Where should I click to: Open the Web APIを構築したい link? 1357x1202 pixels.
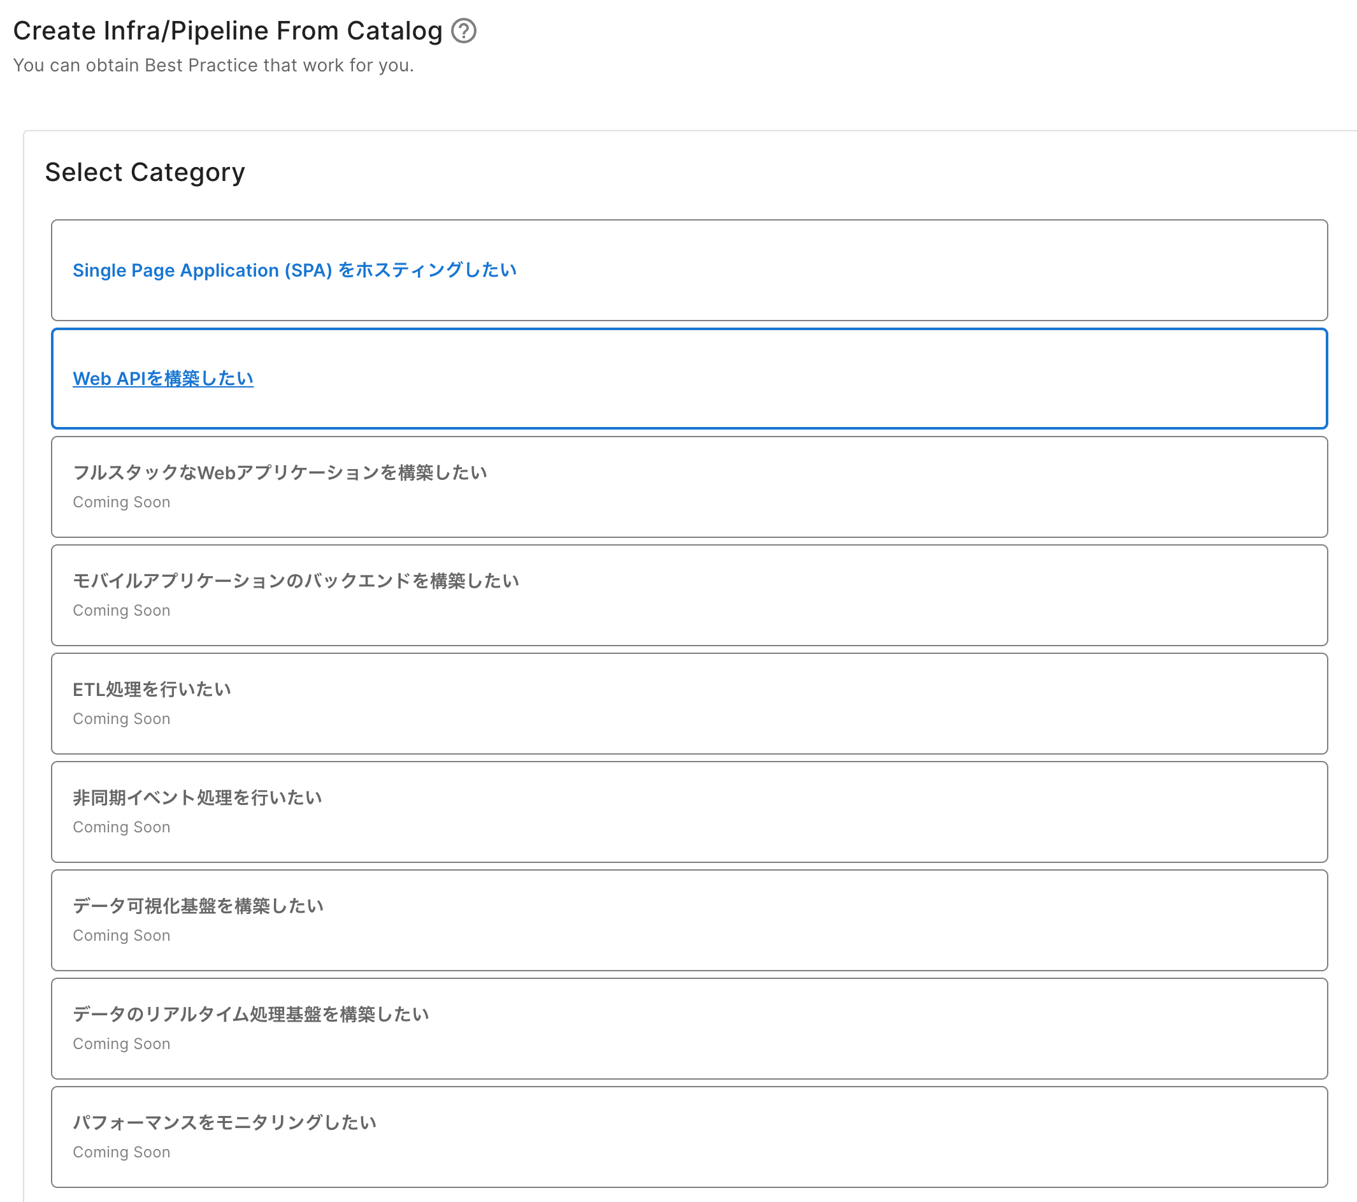(x=162, y=379)
